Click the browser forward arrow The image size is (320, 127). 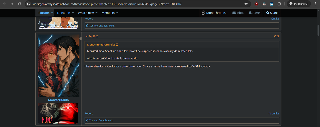tap(12, 4)
